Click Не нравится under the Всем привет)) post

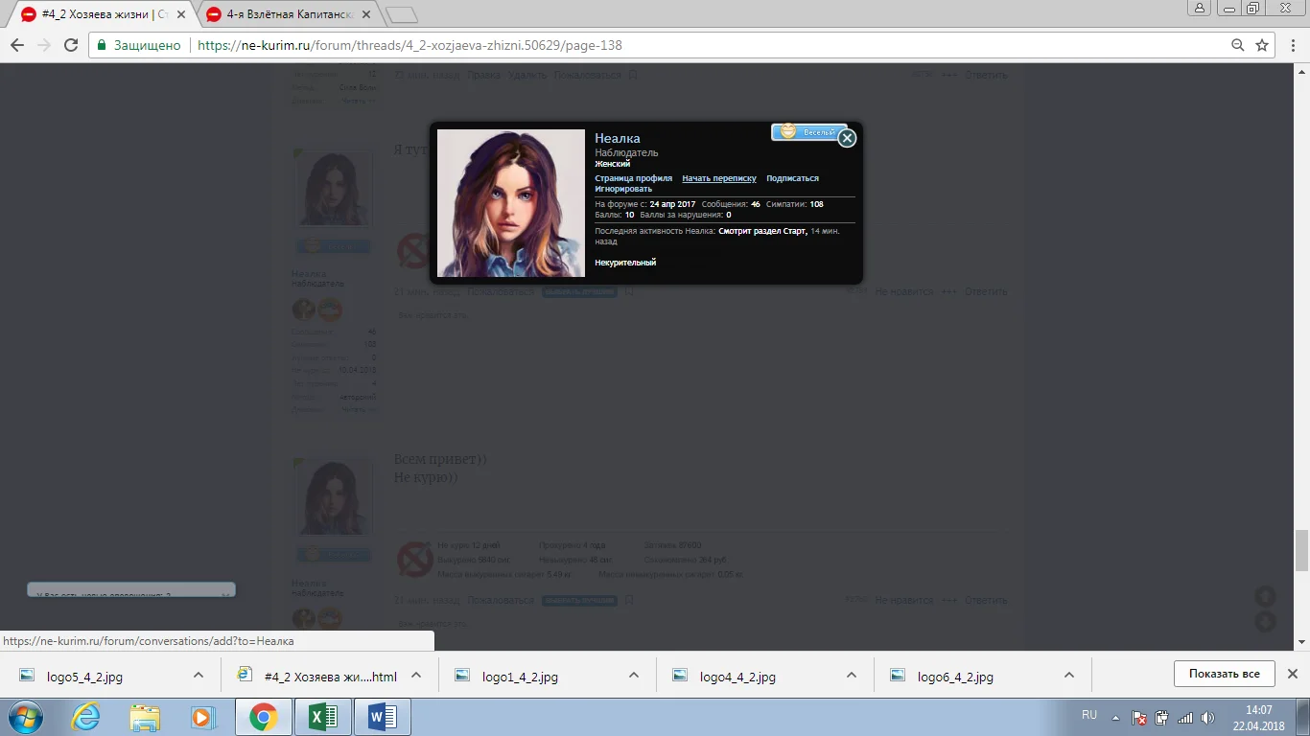[903, 600]
